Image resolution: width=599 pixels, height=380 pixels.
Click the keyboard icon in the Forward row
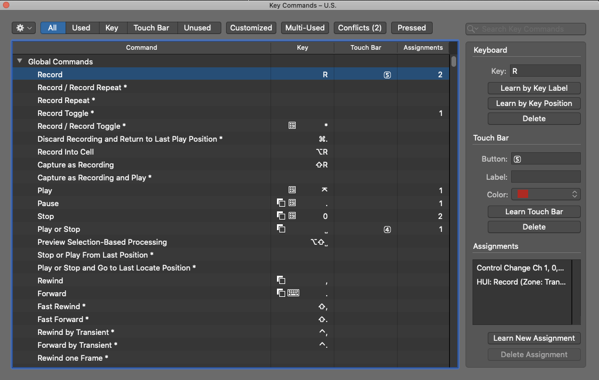point(293,293)
